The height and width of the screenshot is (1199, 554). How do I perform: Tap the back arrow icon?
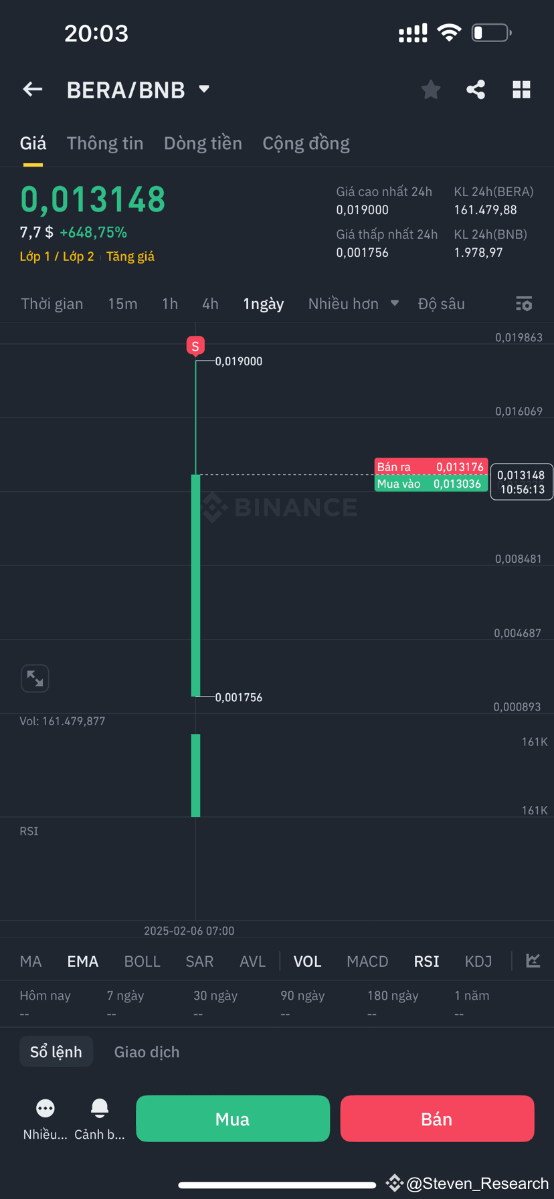(33, 89)
